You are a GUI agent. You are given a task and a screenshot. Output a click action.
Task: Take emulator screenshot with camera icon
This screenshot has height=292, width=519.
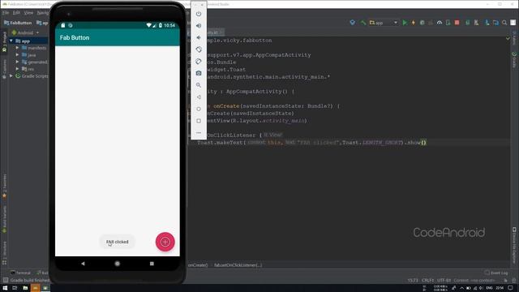pyautogui.click(x=199, y=73)
